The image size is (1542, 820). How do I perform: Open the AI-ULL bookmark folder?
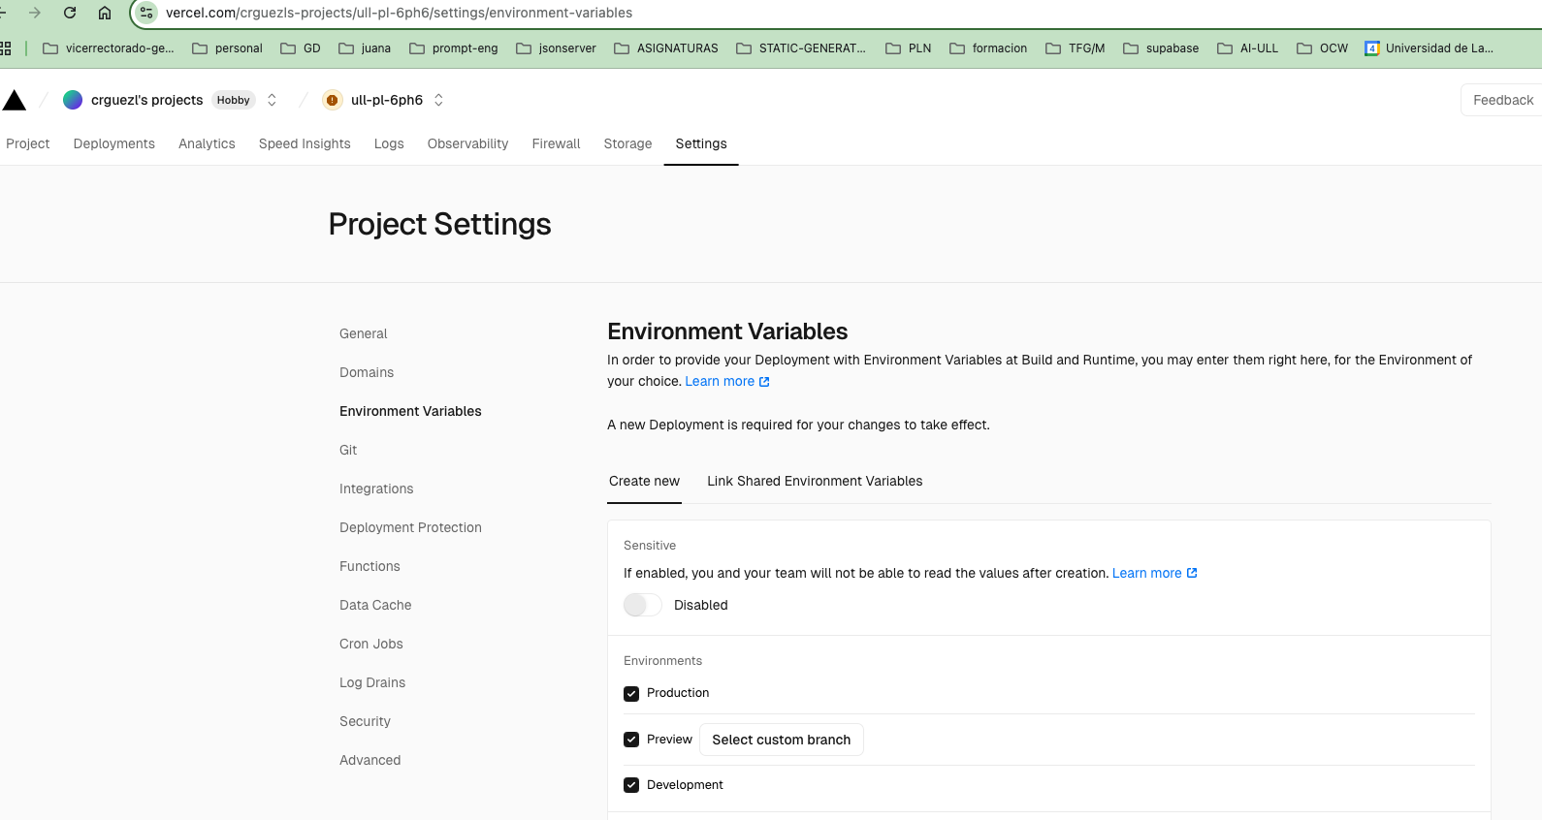pos(1248,48)
